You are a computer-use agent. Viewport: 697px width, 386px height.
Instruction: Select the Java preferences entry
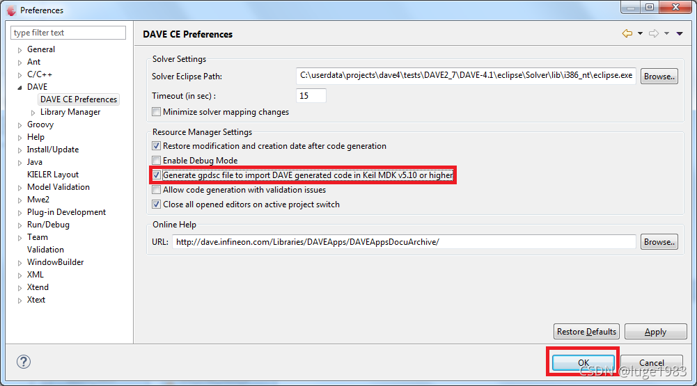pyautogui.click(x=34, y=162)
